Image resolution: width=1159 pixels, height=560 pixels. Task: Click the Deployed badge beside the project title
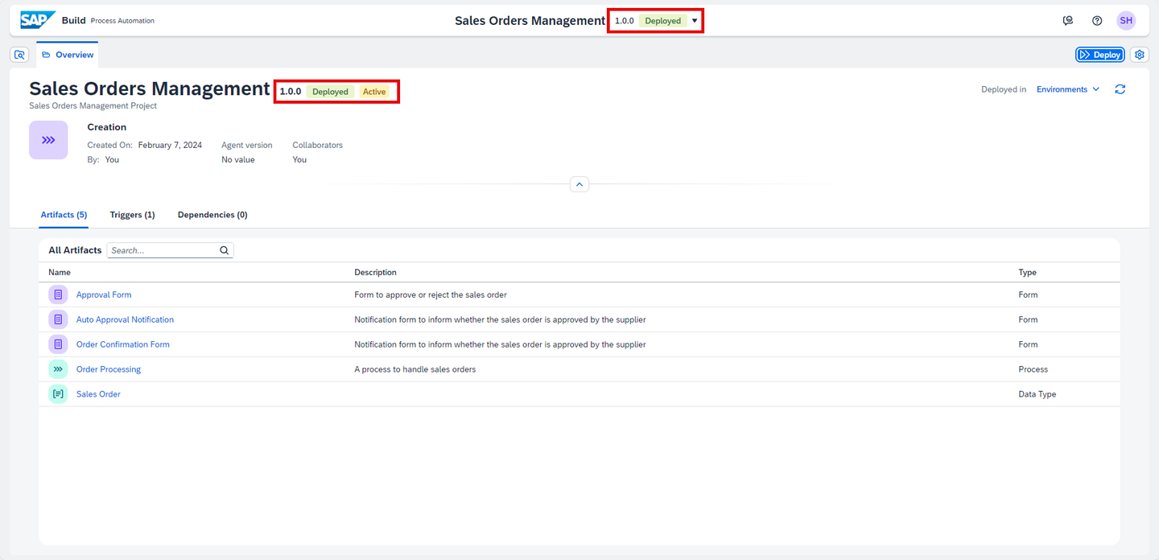pyautogui.click(x=331, y=92)
